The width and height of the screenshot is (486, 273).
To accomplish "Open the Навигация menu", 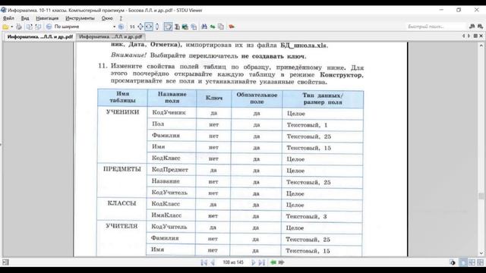I will coord(47,18).
